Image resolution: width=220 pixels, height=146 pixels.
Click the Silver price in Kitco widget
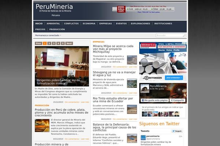tap(161, 9)
